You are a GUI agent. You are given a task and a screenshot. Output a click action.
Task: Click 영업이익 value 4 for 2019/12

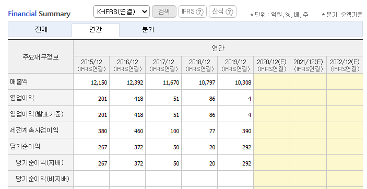pos(250,99)
